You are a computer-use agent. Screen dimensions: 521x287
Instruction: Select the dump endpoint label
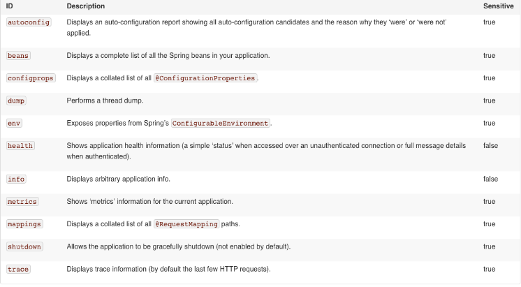[x=16, y=101]
